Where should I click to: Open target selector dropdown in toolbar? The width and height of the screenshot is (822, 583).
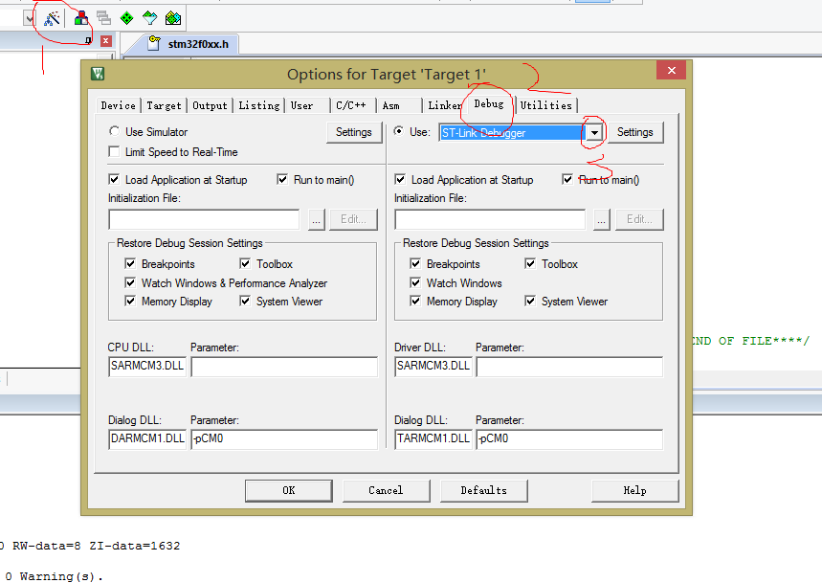pos(28,17)
